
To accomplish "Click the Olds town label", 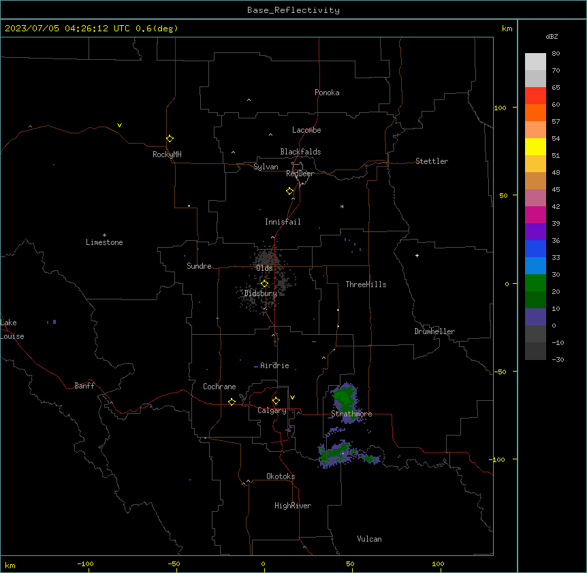I will click(x=264, y=268).
